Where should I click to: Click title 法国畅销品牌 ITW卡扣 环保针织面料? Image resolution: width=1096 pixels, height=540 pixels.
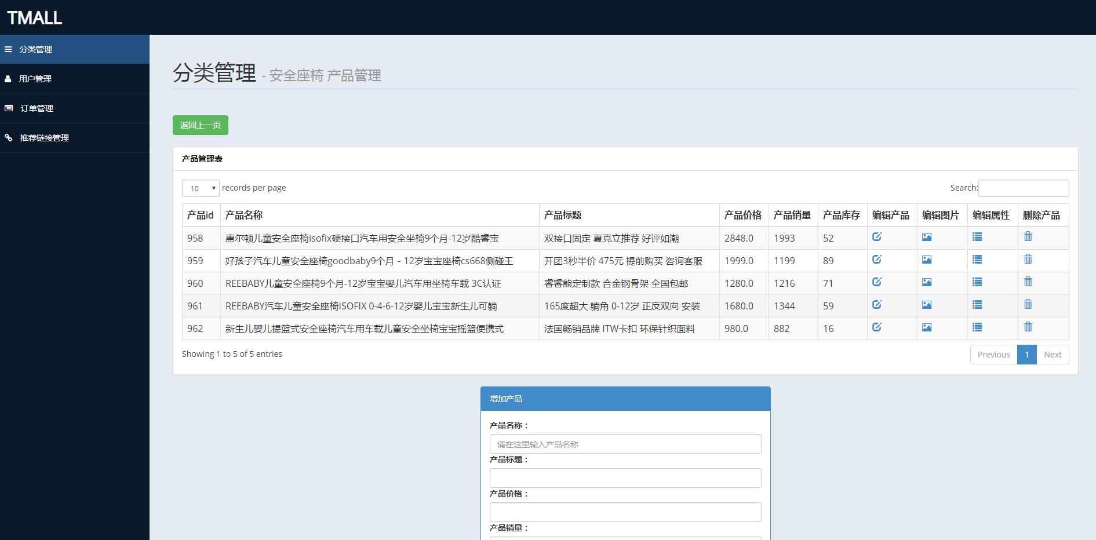coord(620,329)
